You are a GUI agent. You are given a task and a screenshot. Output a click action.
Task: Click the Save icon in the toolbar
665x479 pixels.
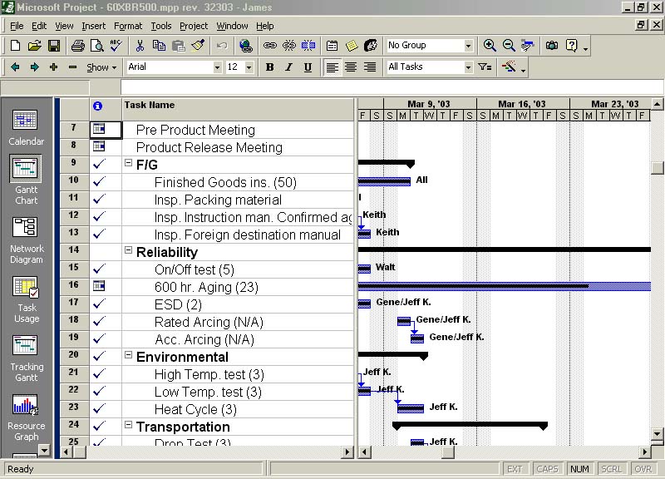point(53,46)
